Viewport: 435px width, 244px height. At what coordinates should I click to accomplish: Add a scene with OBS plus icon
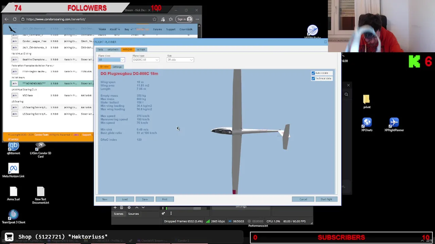[x=115, y=207]
